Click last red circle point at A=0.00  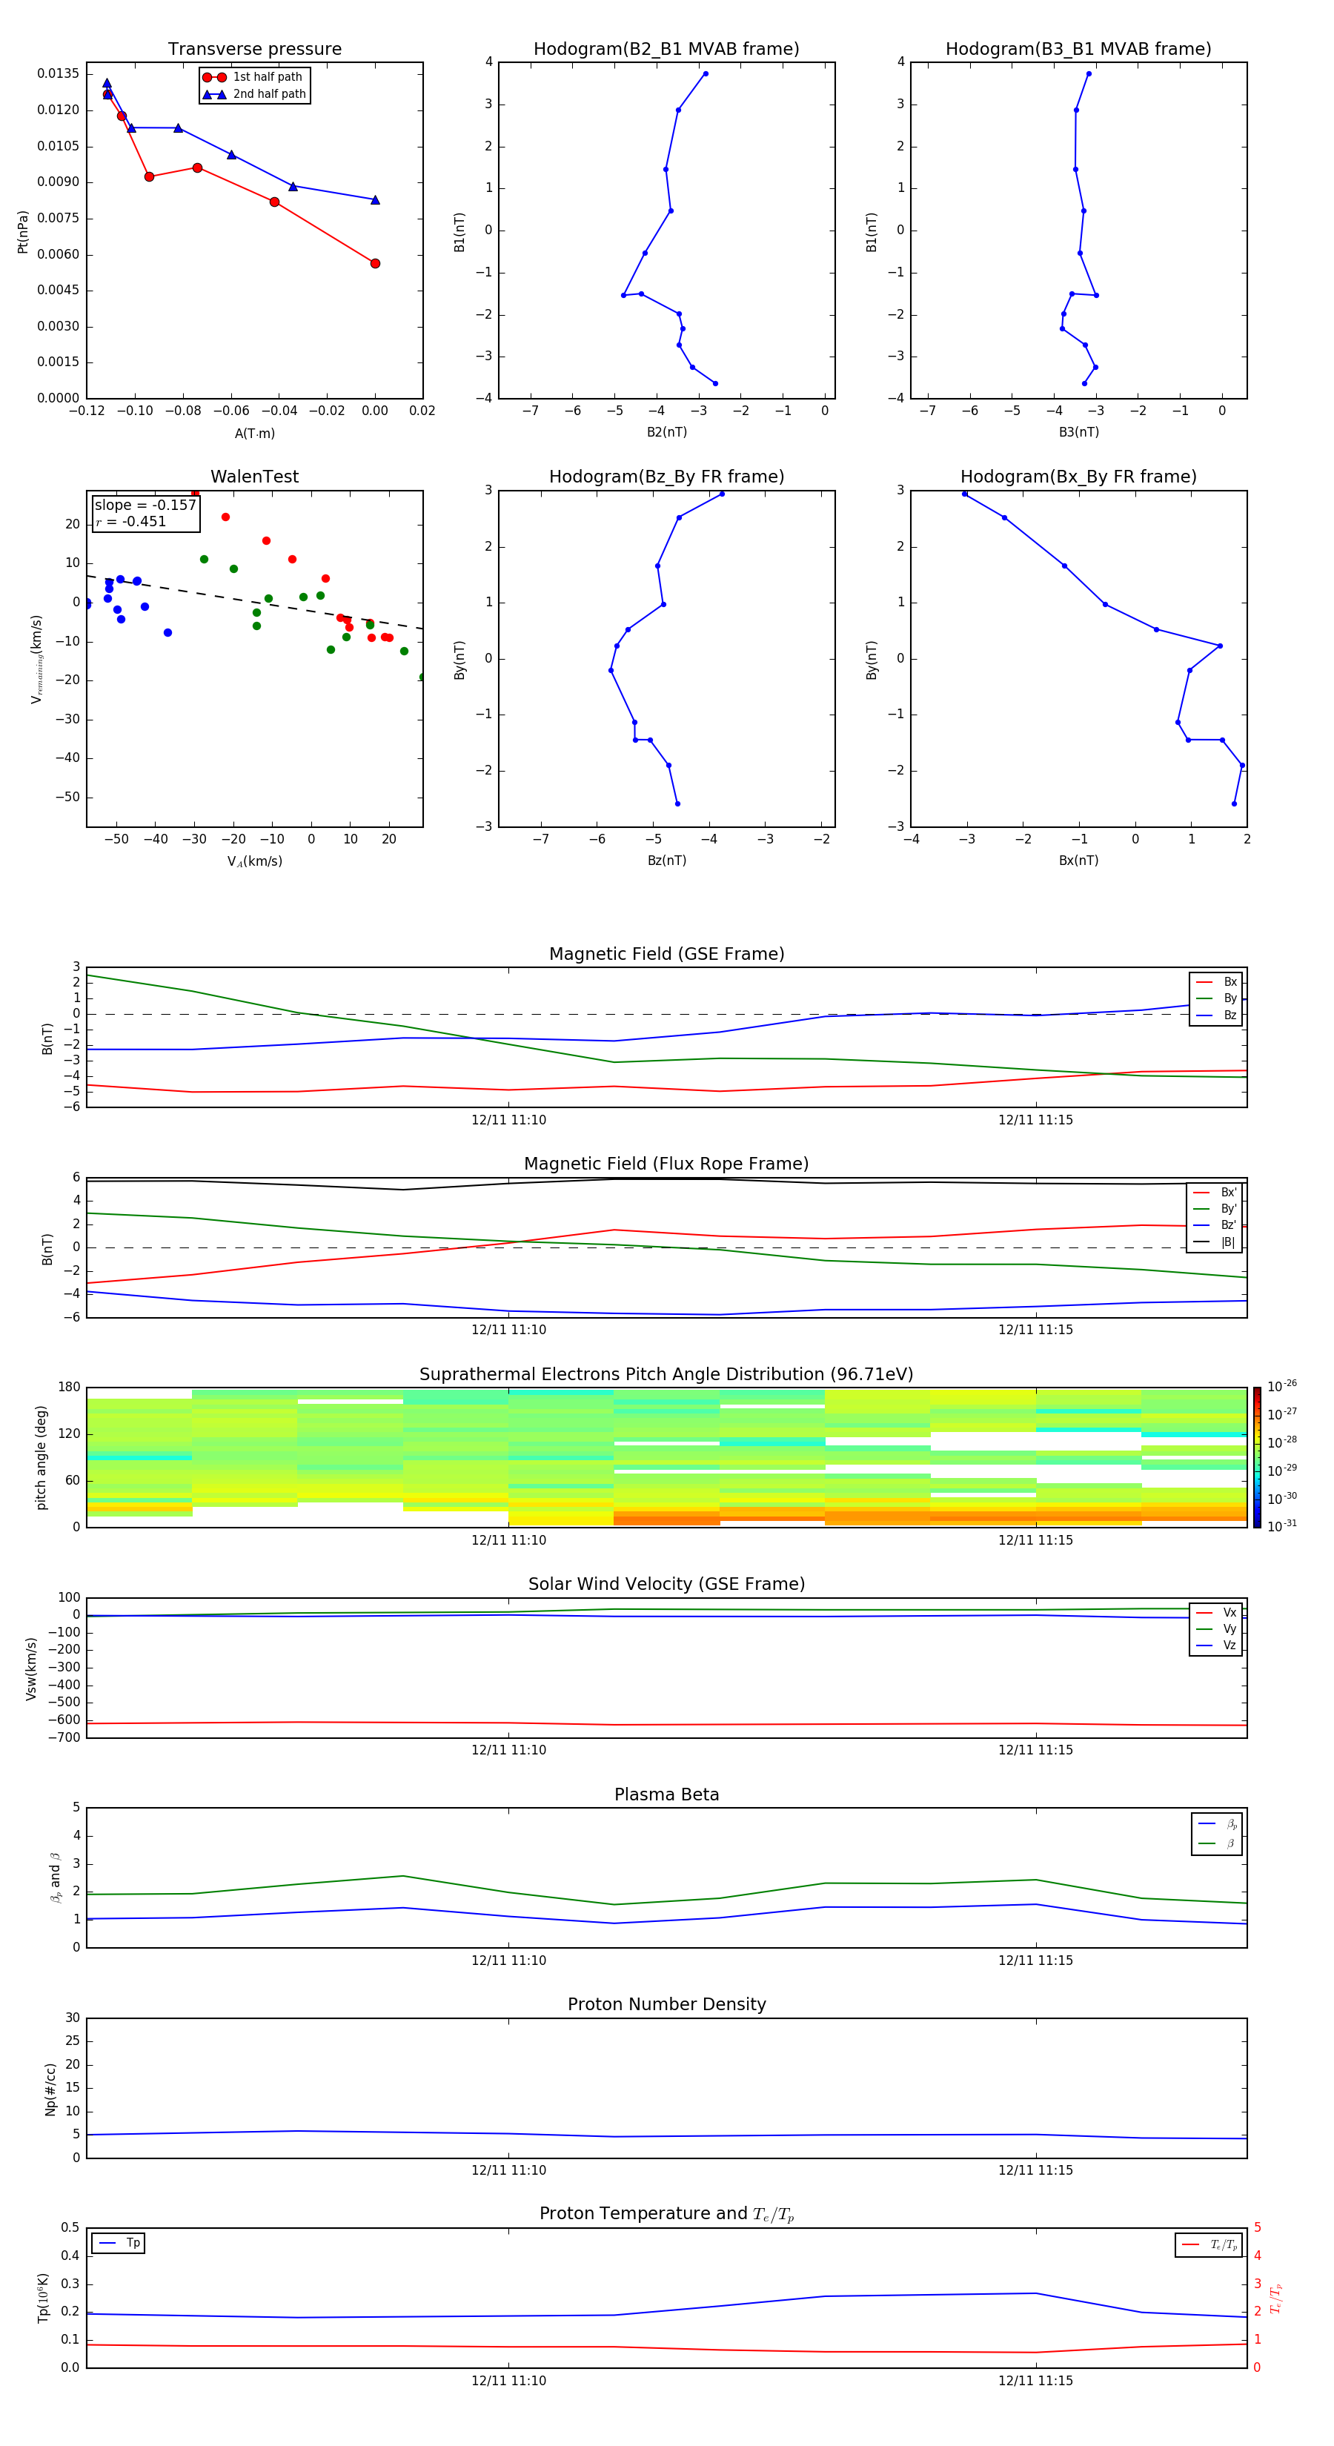pos(375,263)
